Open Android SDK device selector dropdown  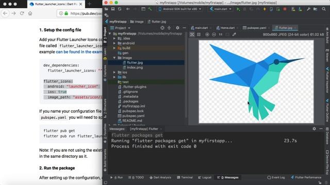coord(180,9)
